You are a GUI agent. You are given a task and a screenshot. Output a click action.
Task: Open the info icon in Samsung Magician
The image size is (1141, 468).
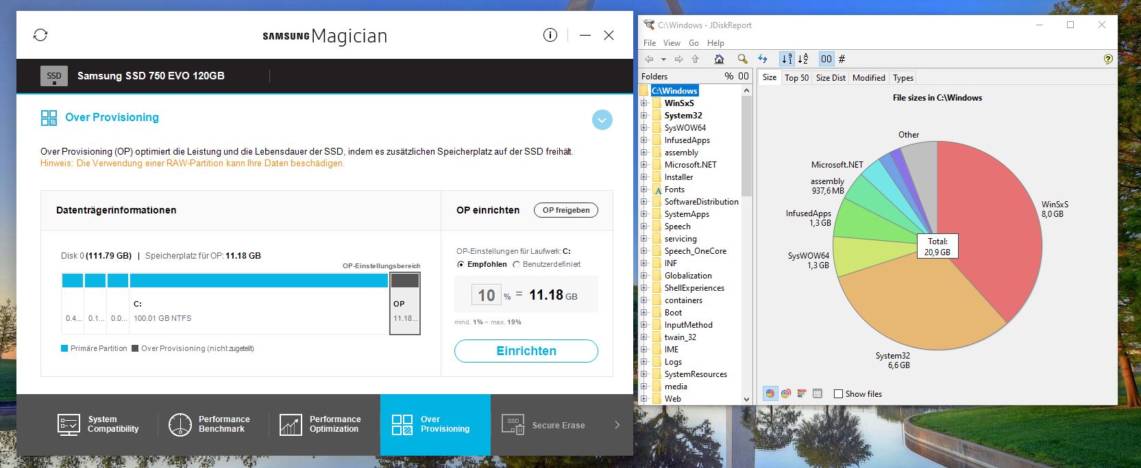[x=550, y=35]
